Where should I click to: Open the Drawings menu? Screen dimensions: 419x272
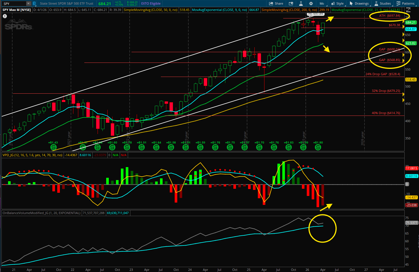coord(359,3)
